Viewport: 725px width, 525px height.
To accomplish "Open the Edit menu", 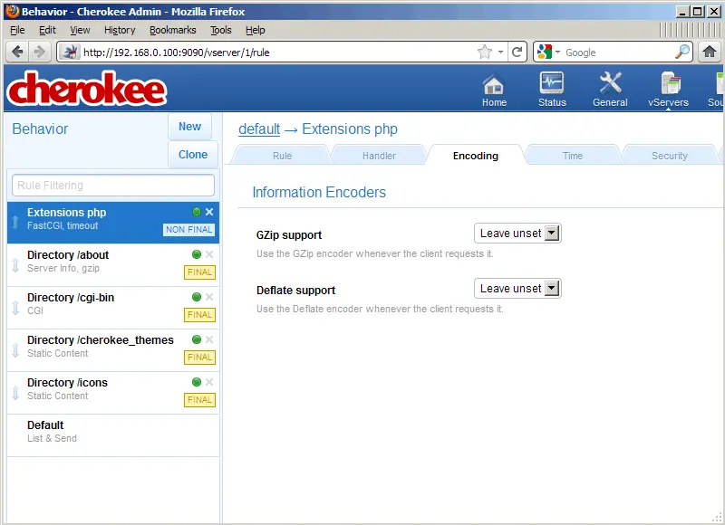I will [x=47, y=30].
